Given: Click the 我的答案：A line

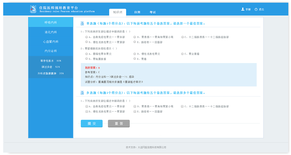Looking at the screenshot, I should click(92, 68).
